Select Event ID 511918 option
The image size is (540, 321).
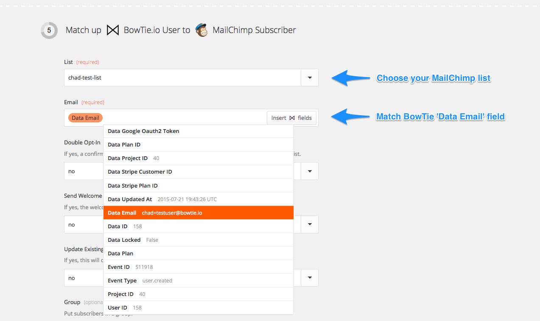[199, 267]
